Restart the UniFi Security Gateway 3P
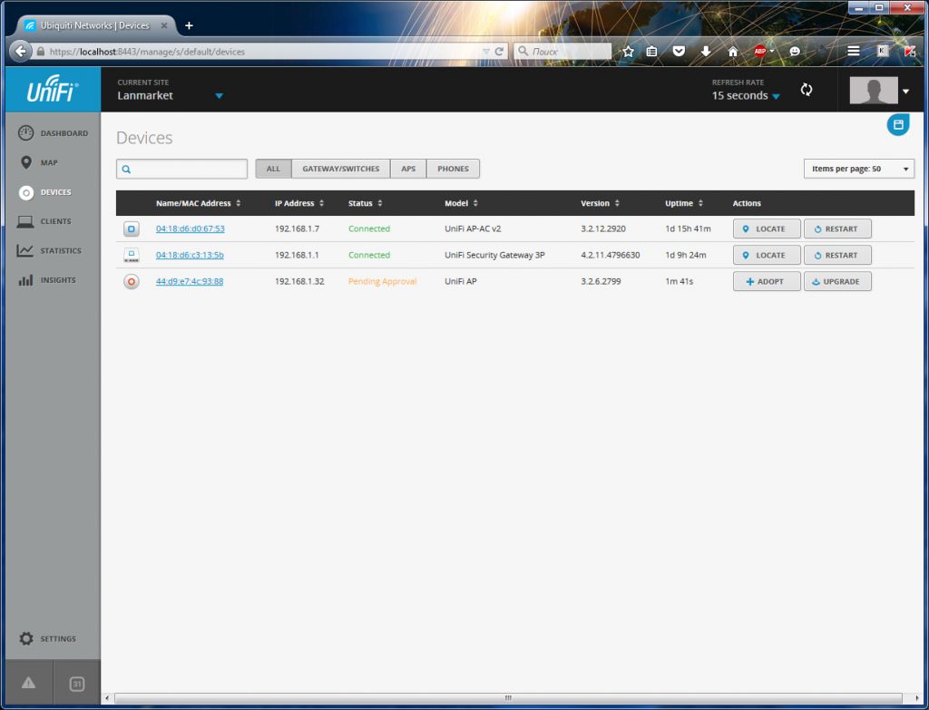This screenshot has width=929, height=710. [836, 256]
